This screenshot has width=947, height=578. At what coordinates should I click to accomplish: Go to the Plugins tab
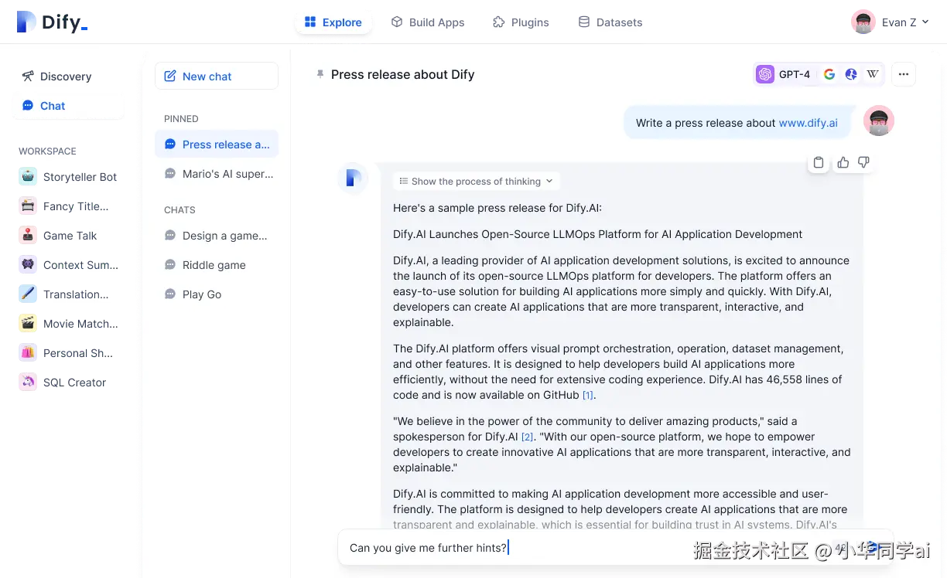(521, 22)
